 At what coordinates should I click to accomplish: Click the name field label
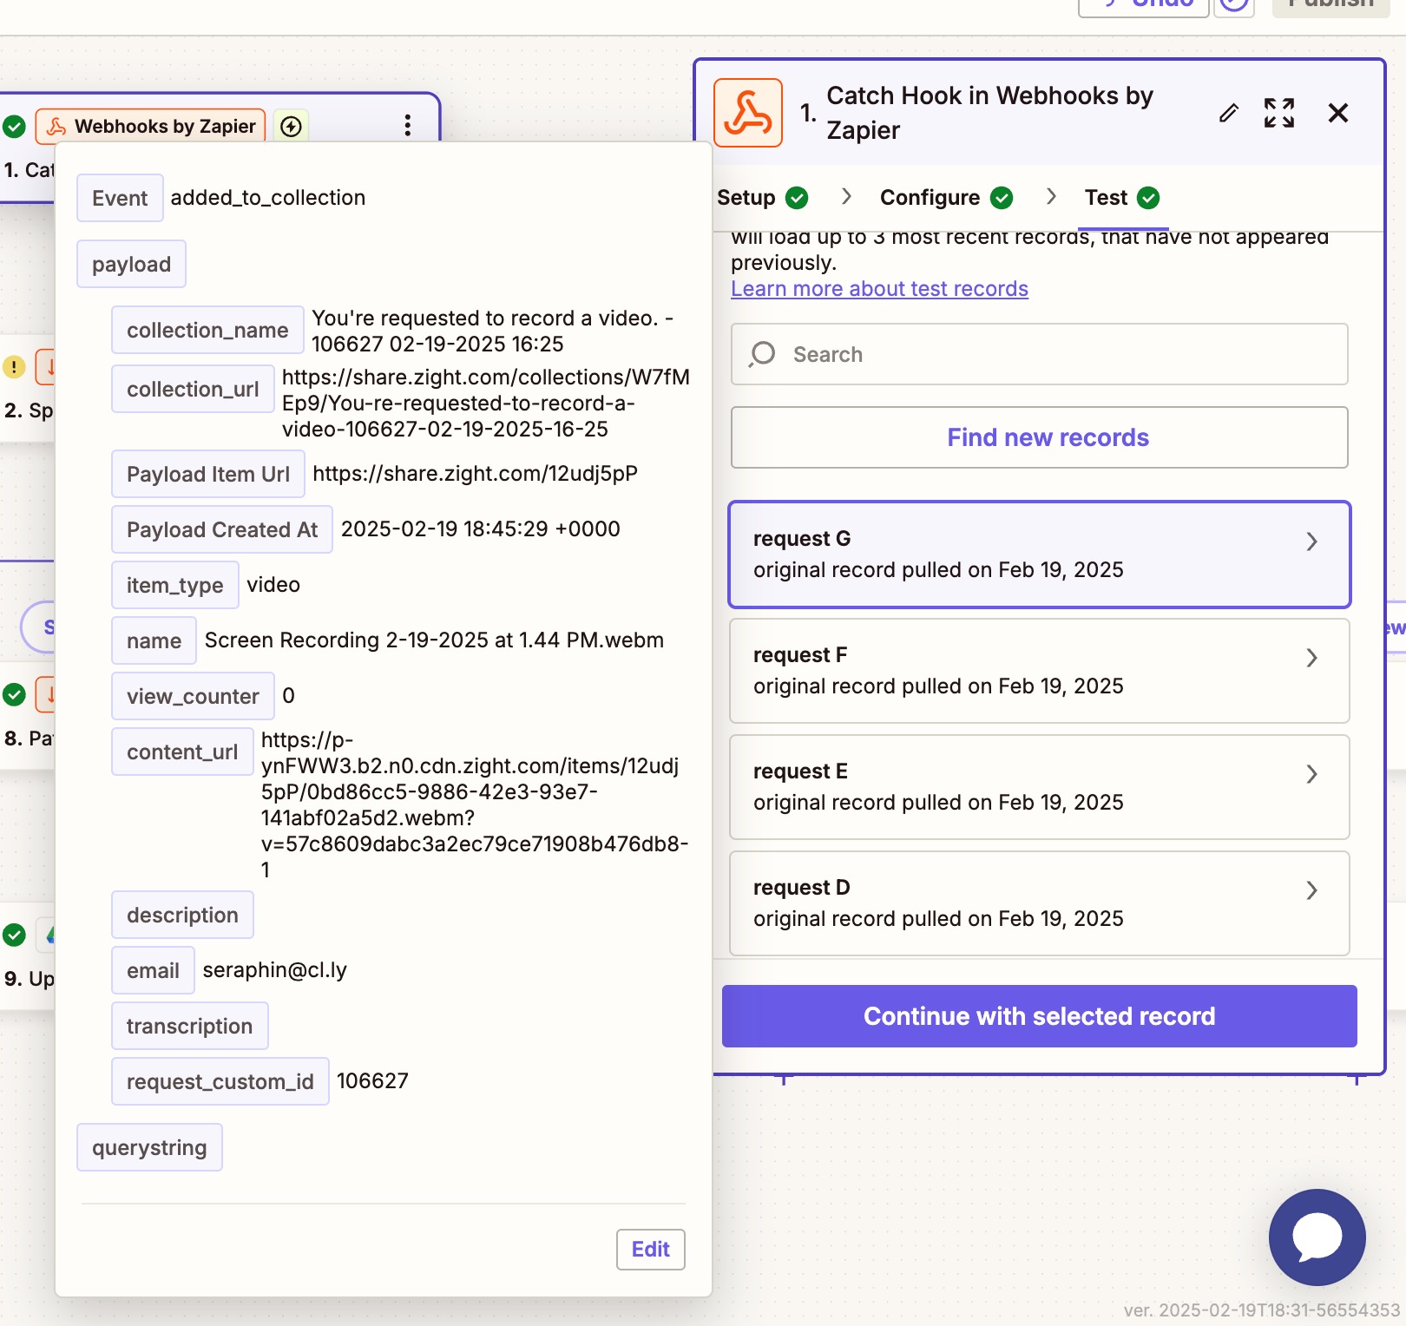[x=154, y=640]
